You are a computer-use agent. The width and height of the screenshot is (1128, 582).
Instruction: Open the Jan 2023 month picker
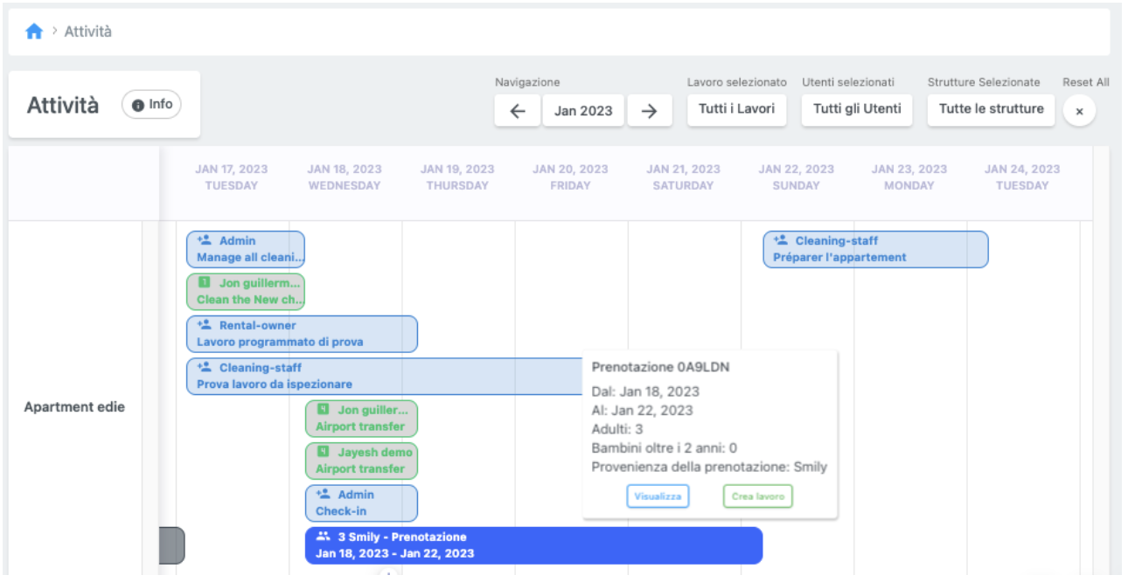583,111
